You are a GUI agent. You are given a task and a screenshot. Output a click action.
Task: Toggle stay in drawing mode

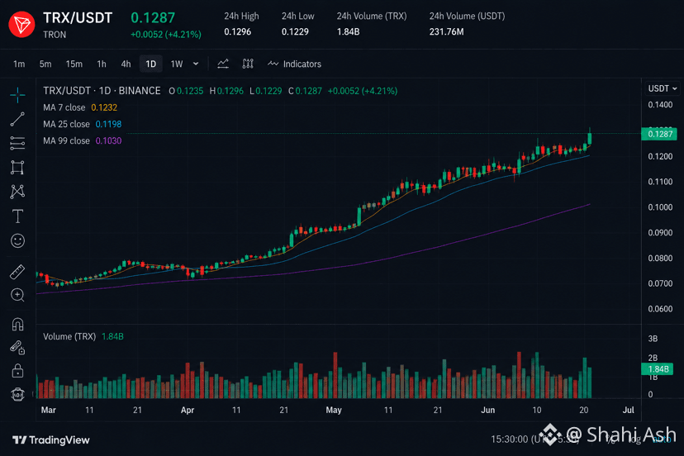(17, 348)
